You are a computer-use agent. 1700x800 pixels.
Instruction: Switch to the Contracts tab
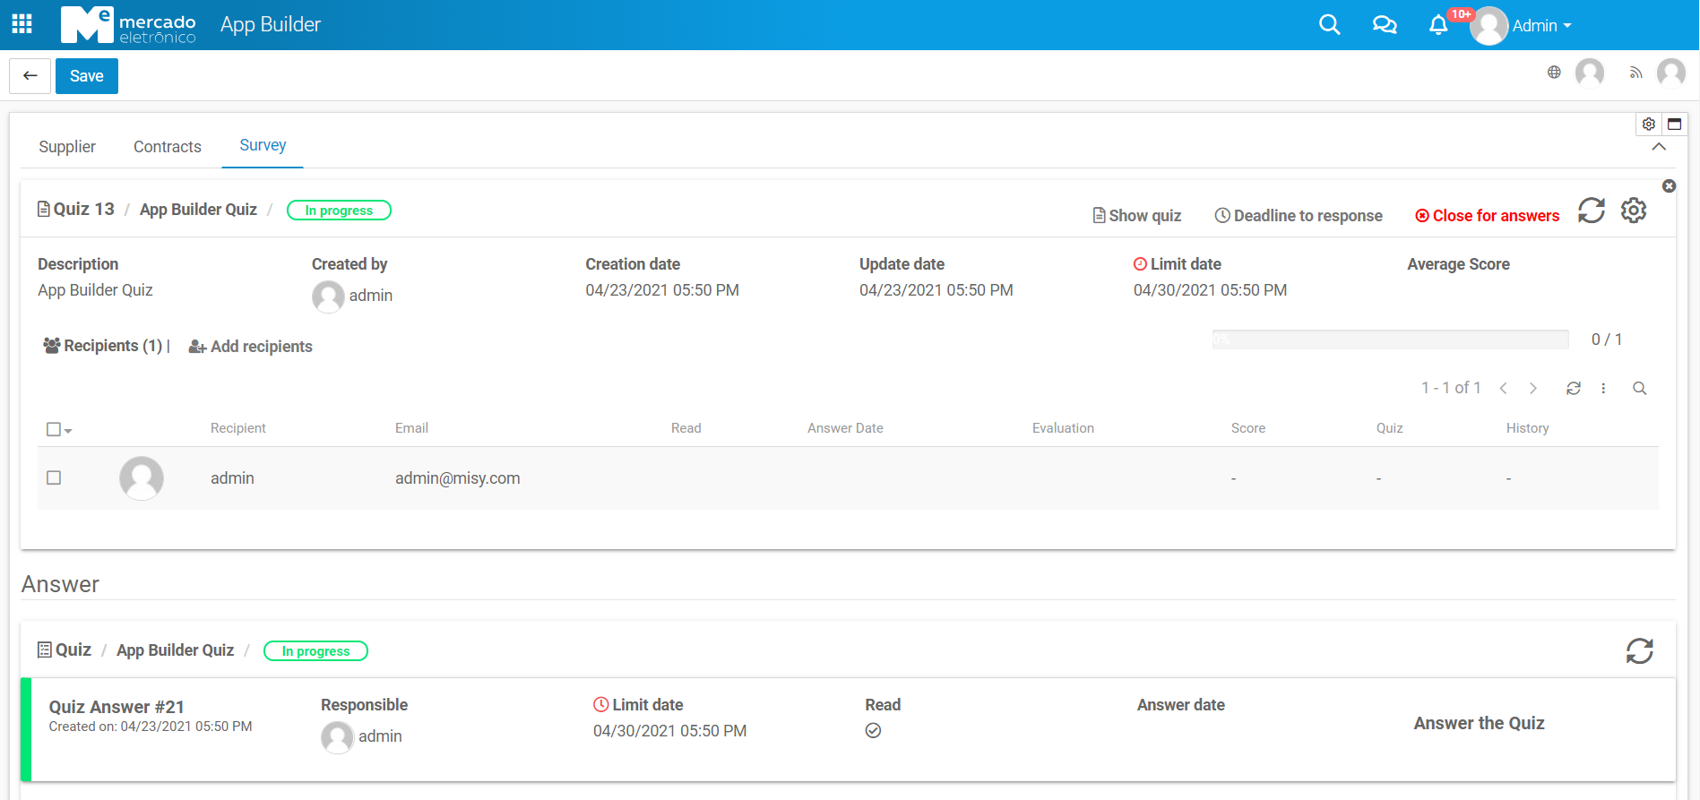(x=168, y=147)
